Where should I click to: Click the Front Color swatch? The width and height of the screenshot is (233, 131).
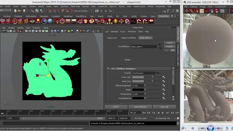pyautogui.click(x=138, y=77)
